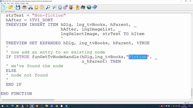Compile and run using the double gears icon
193x108 pixels.
(65, 7)
